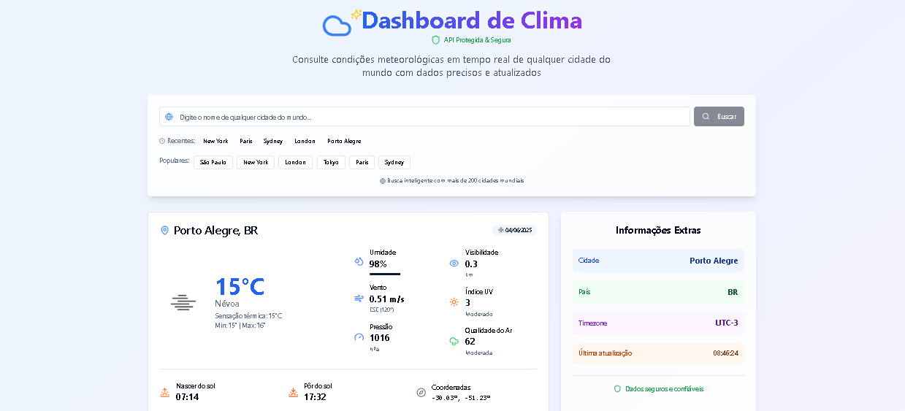Click the Visibilidade eye icon

click(x=454, y=264)
